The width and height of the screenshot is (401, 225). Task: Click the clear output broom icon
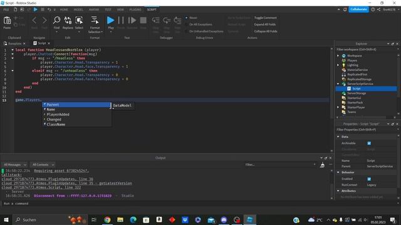tap(322, 165)
